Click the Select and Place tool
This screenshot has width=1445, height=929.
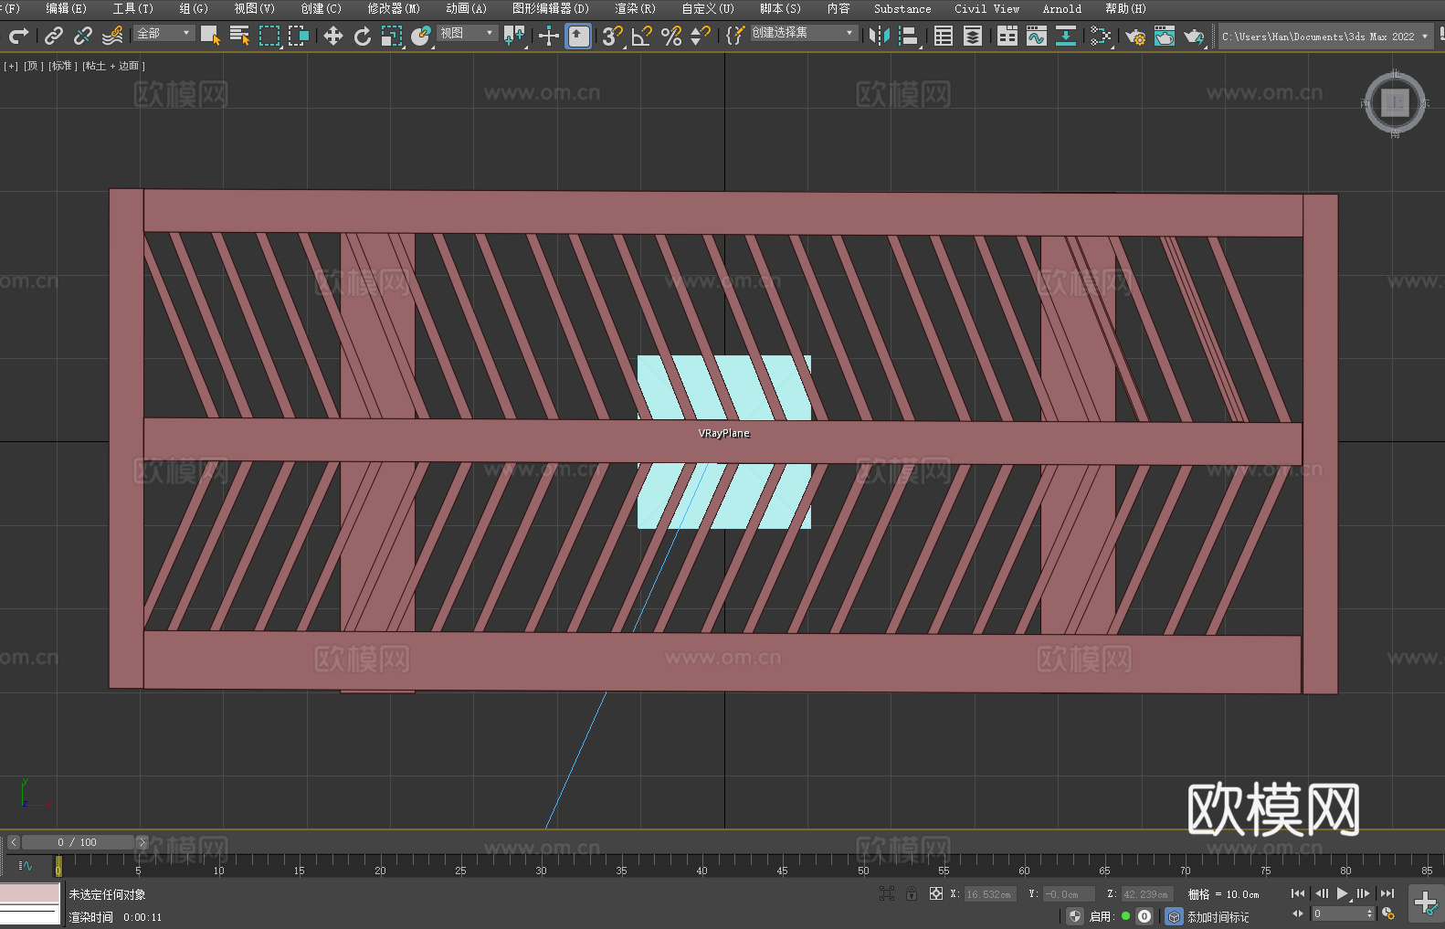point(421,36)
